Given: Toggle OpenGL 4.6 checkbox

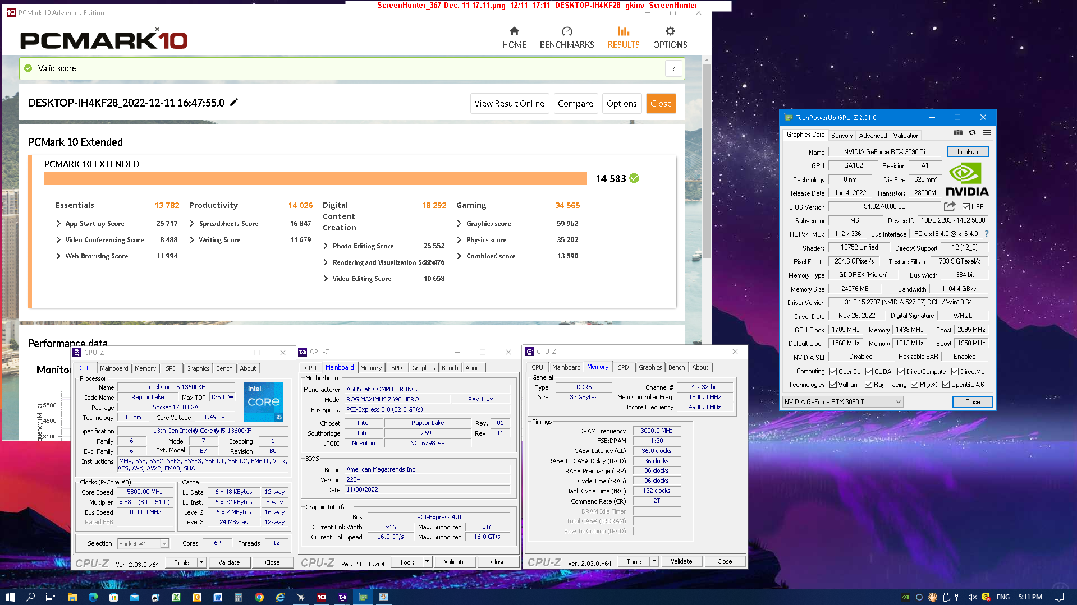Looking at the screenshot, I should pos(946,385).
